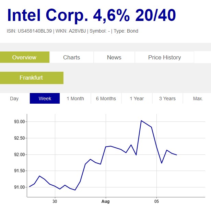Show the Day chart range
Viewport: 211px width, 208px height.
tap(14, 99)
